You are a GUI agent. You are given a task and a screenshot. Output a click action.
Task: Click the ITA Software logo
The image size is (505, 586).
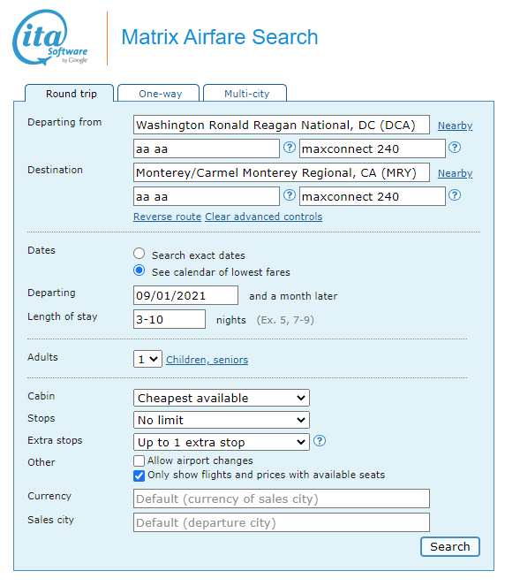(x=50, y=37)
